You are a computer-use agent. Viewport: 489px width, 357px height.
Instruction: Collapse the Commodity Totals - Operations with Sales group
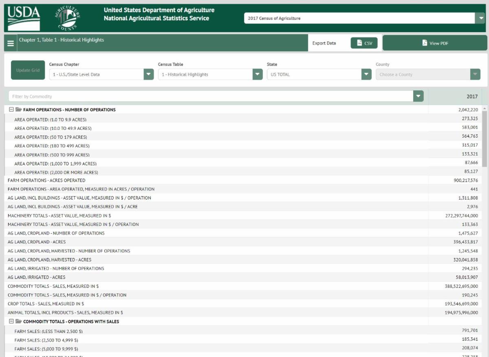tap(11, 322)
